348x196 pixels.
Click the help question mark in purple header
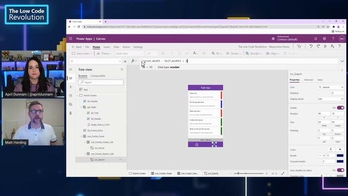point(333,39)
